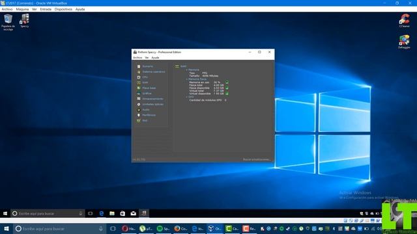Open Speccy Ver menu
This screenshot has width=417, height=234.
pyautogui.click(x=147, y=58)
